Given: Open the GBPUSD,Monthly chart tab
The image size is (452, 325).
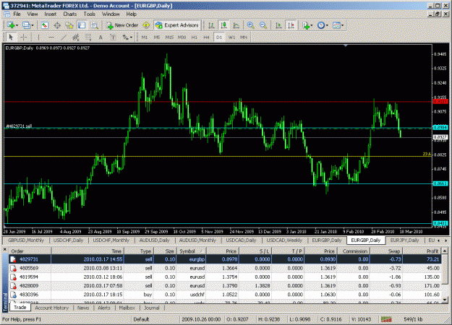Looking at the screenshot, I should tap(26, 240).
